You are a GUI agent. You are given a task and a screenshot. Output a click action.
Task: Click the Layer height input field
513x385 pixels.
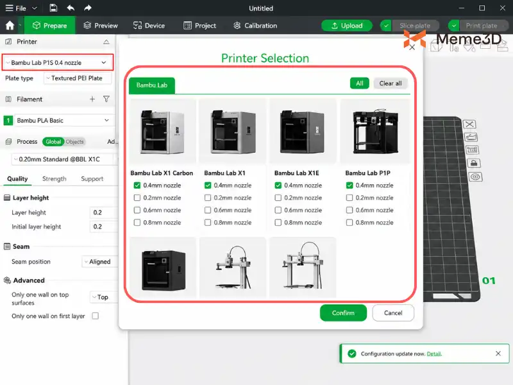click(x=103, y=212)
